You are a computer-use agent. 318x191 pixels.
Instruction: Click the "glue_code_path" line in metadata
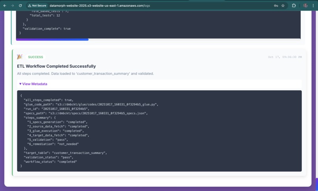(91, 104)
